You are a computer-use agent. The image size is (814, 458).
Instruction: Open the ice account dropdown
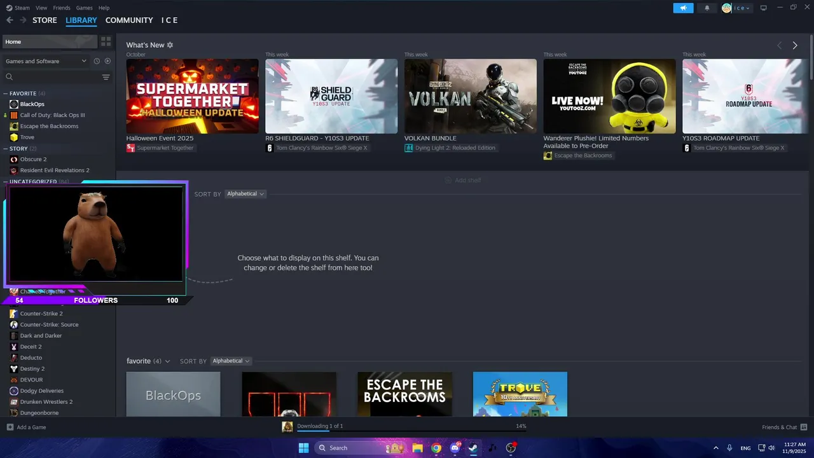[737, 8]
